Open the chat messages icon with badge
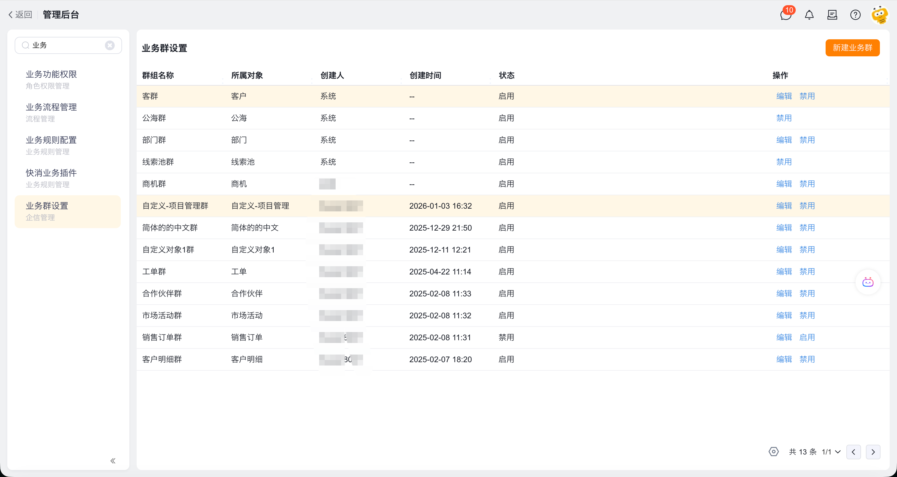The width and height of the screenshot is (897, 477). (786, 15)
